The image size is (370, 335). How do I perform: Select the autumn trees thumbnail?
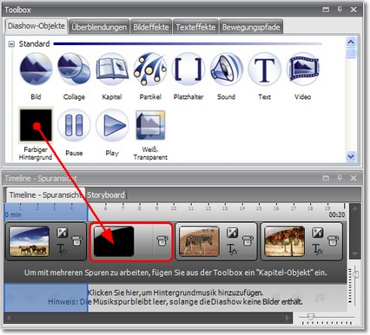[x=285, y=241]
